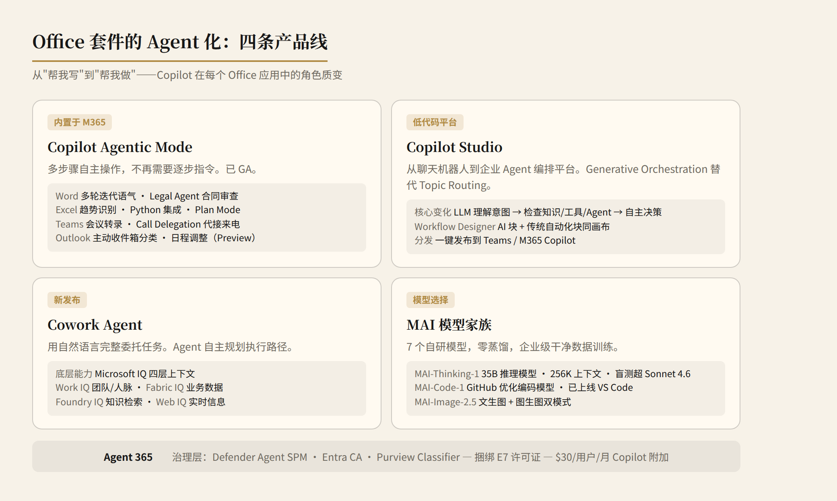Image resolution: width=837 pixels, height=501 pixels.
Task: Click the line 'Excel 趋势识别 · Python 集成 · Plan Mode'
Action: pos(148,210)
